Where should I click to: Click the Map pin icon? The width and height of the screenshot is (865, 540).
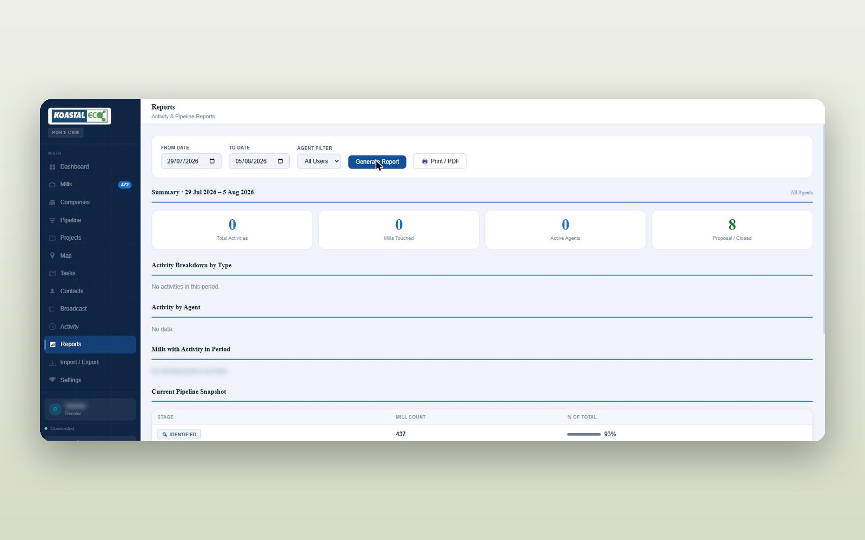(52, 255)
